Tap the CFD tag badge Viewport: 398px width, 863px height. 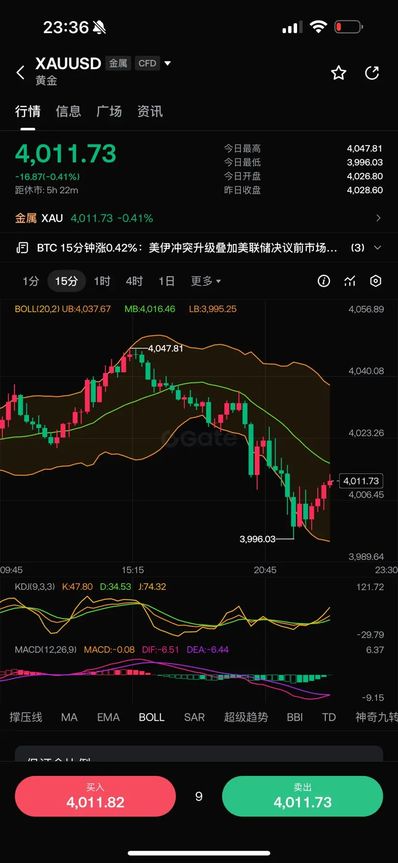(147, 63)
